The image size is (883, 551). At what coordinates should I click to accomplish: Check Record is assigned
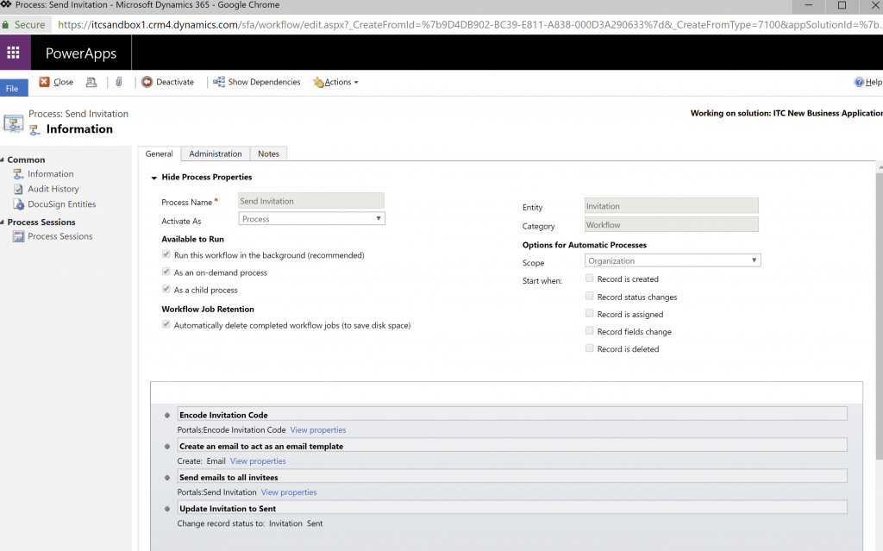[590, 314]
